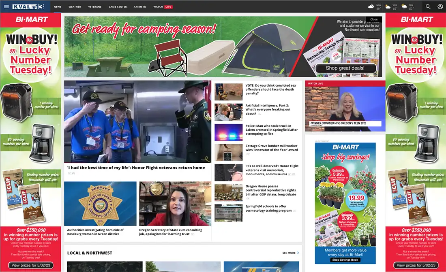This screenshot has height=272, width=446.
Task: Open the Innovator of the Year thumbnail
Action: click(229, 153)
